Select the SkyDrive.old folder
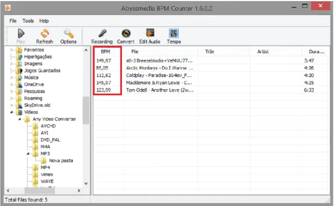This screenshot has width=336, height=206. click(x=37, y=105)
